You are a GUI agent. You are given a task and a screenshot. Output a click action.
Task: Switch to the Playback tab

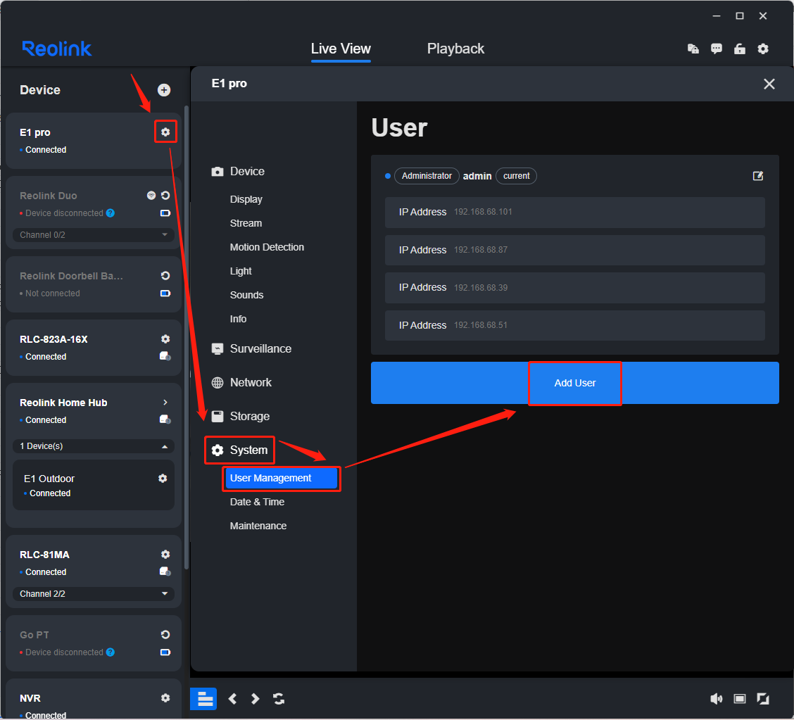[455, 49]
